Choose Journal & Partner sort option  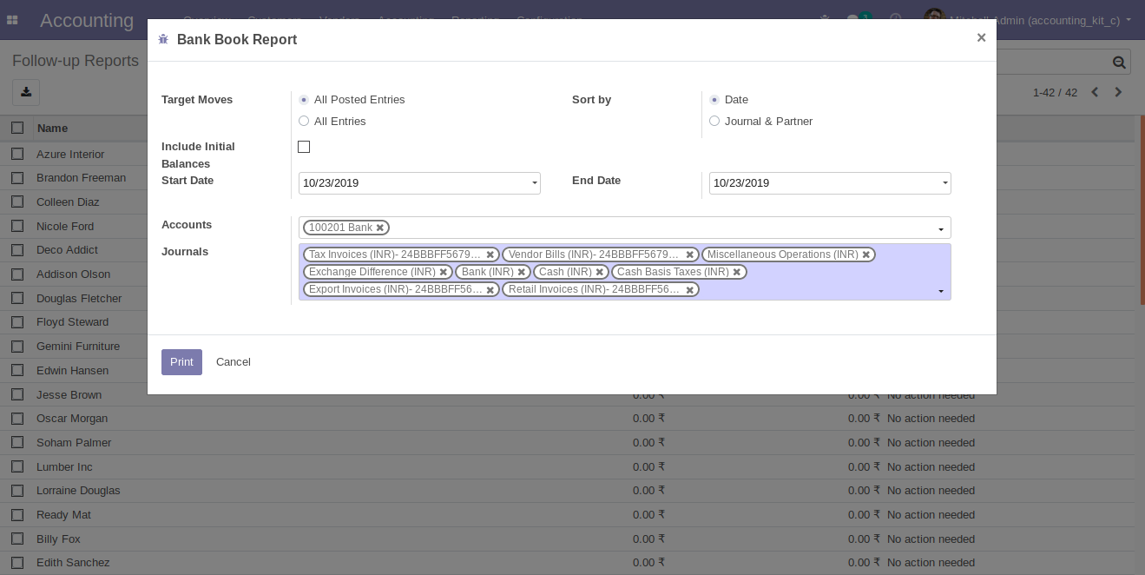(714, 122)
